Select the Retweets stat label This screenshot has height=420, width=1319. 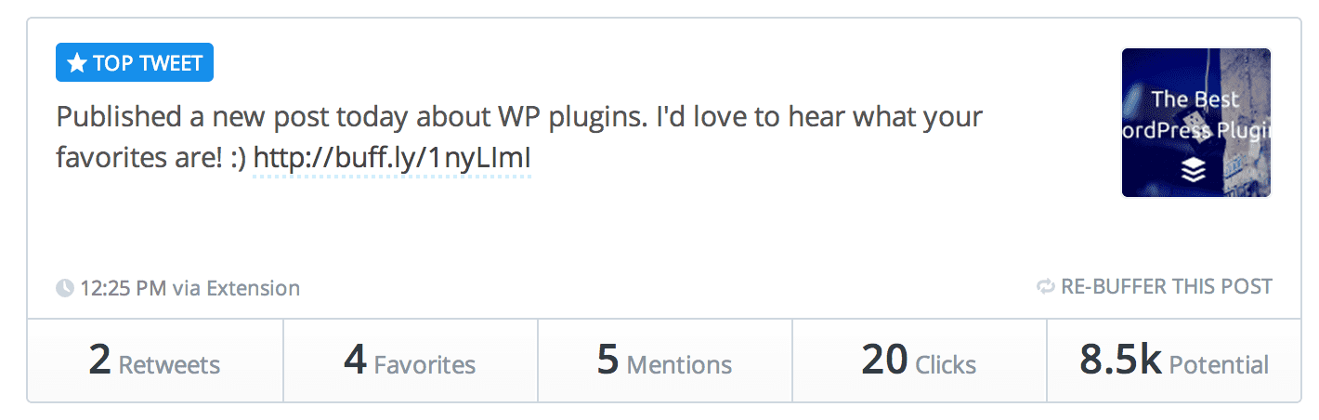point(169,364)
